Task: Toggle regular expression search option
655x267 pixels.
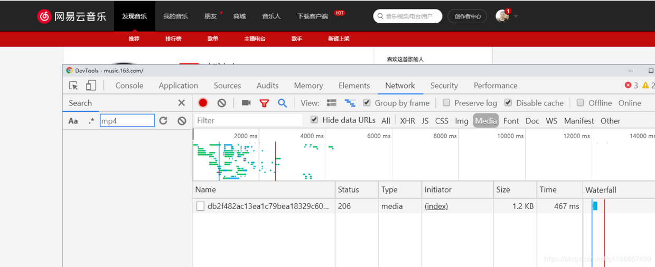Action: click(x=91, y=121)
